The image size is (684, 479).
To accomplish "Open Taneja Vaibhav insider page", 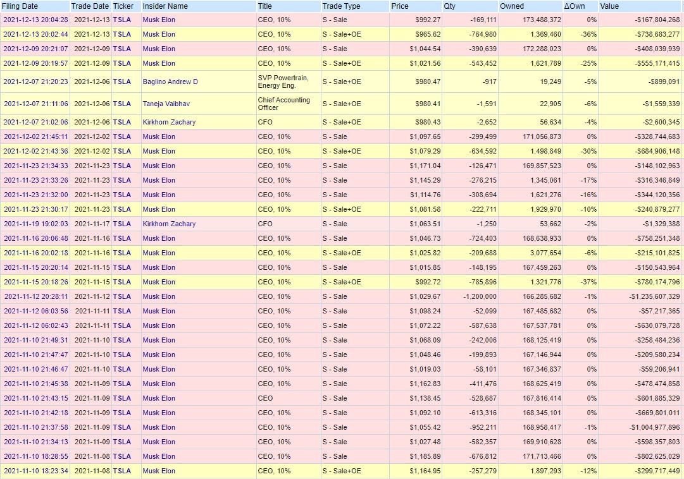I will pyautogui.click(x=166, y=104).
